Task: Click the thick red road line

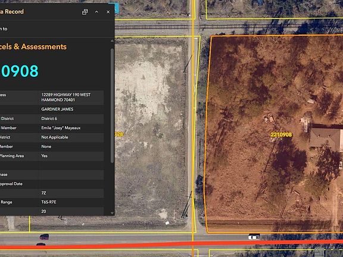Action: (171, 245)
